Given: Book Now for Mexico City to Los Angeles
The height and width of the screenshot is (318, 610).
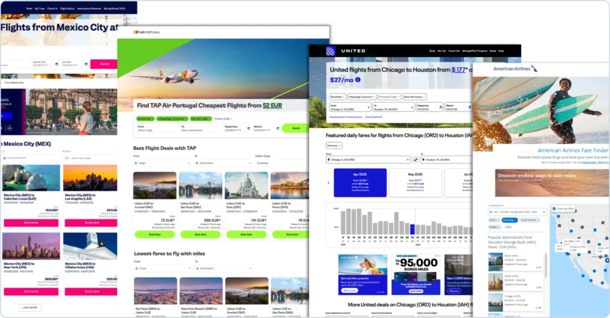Looking at the screenshot, I should tap(92, 223).
